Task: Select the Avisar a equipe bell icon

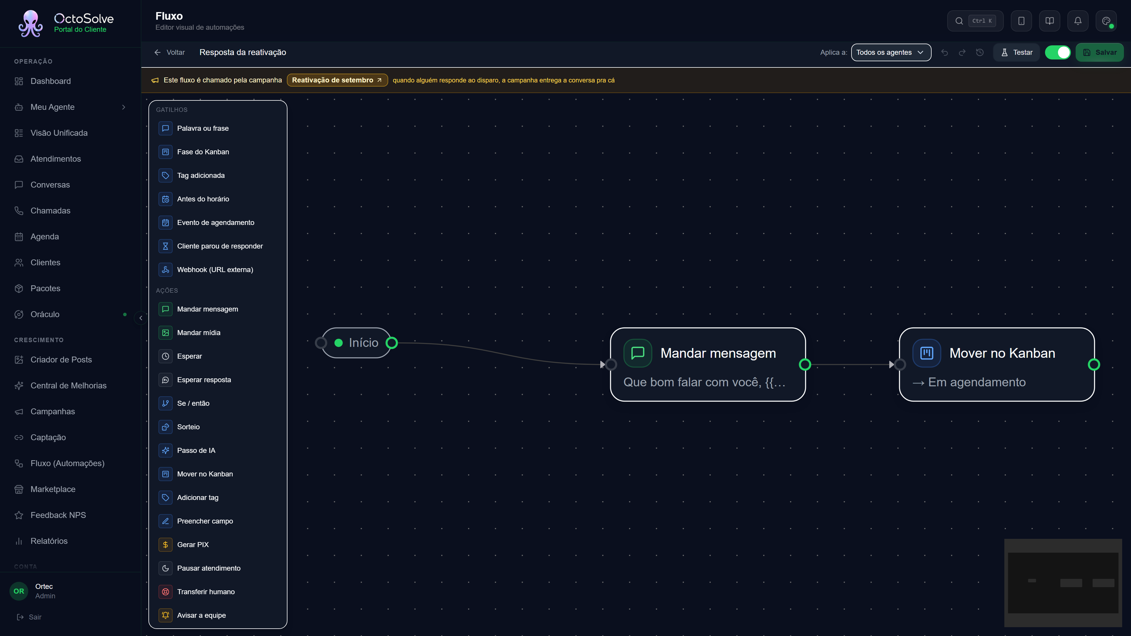Action: 166,615
